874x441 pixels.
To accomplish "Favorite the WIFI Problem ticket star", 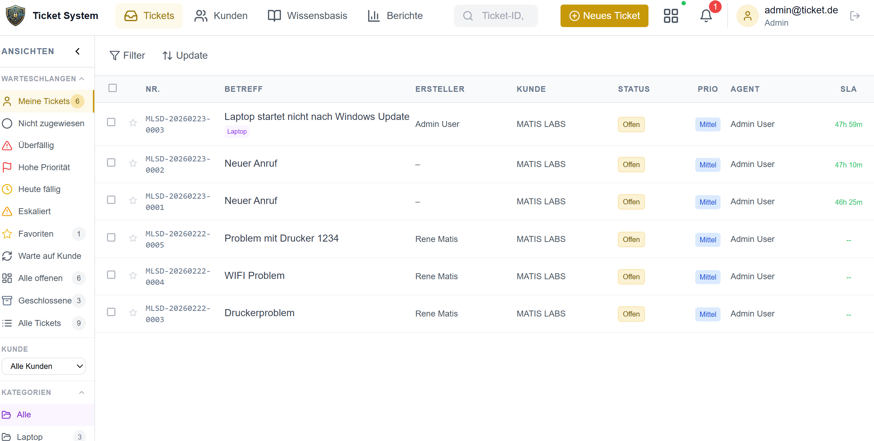I will coord(133,275).
